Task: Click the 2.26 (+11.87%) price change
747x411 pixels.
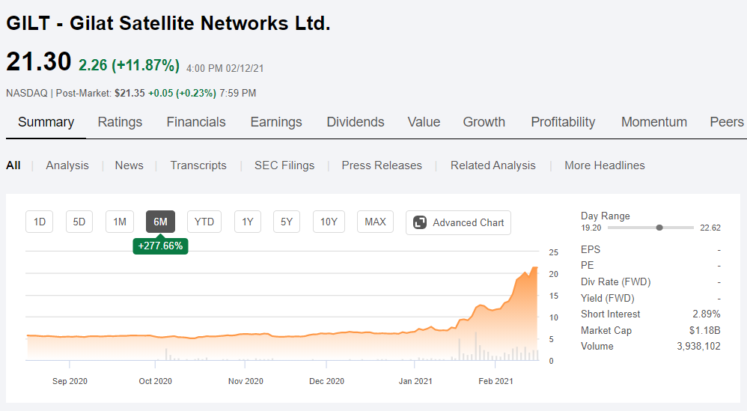Action: (x=129, y=65)
